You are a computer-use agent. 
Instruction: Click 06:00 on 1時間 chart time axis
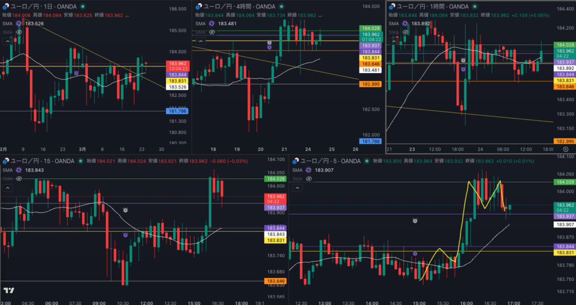coord(503,149)
